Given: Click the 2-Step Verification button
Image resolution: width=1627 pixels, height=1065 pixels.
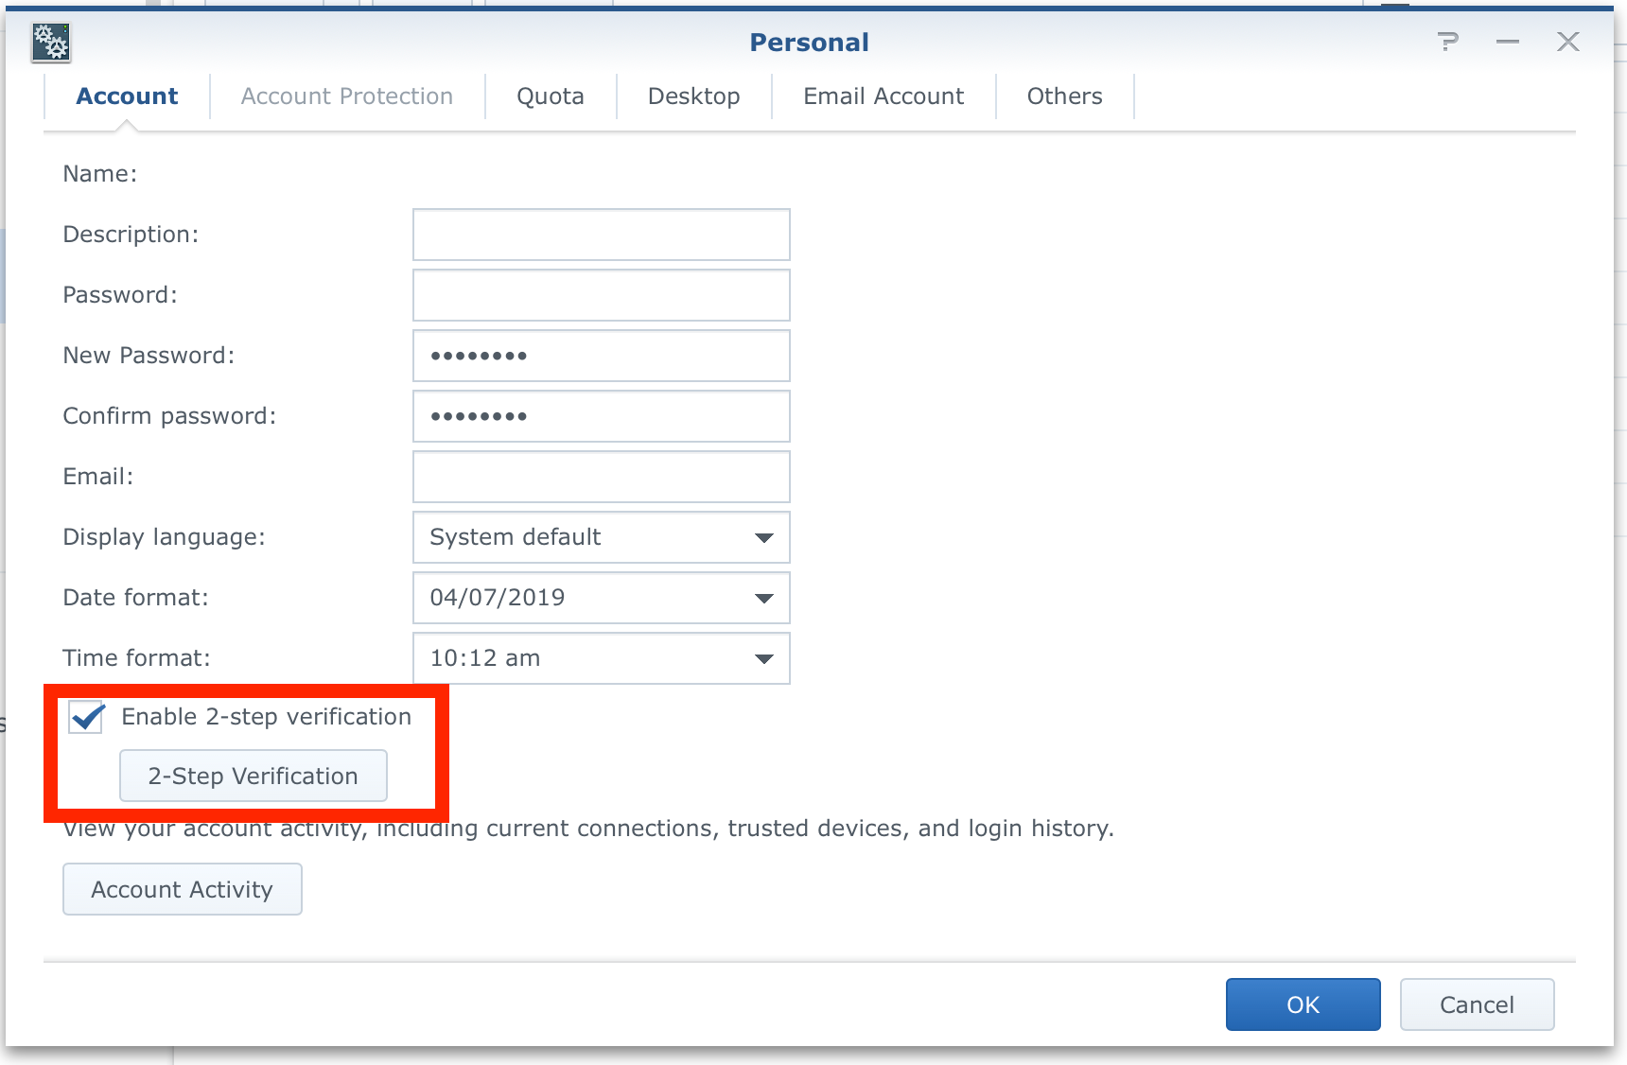Looking at the screenshot, I should pos(253,776).
